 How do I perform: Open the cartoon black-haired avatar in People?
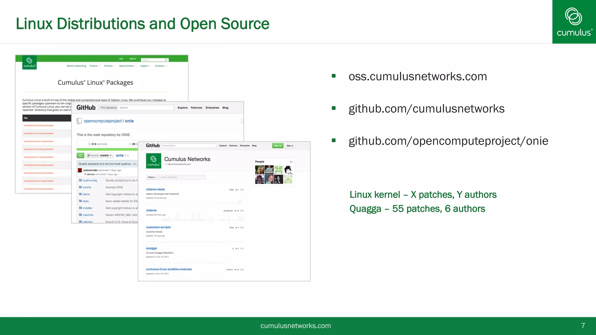point(288,170)
